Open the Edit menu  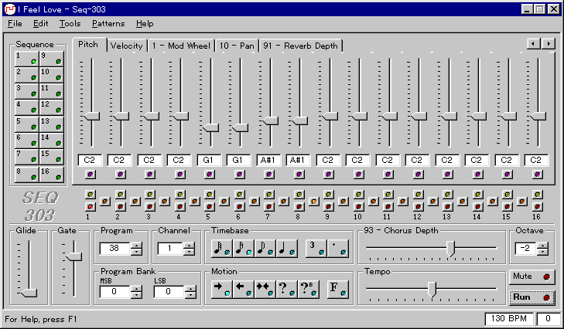41,24
